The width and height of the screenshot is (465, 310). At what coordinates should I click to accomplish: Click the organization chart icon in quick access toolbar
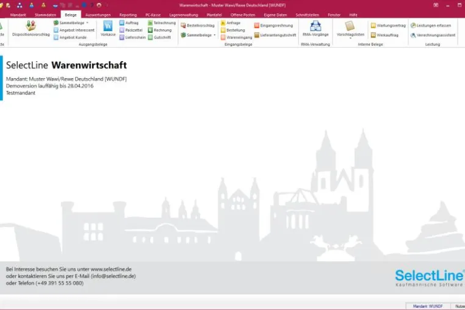click(x=20, y=5)
